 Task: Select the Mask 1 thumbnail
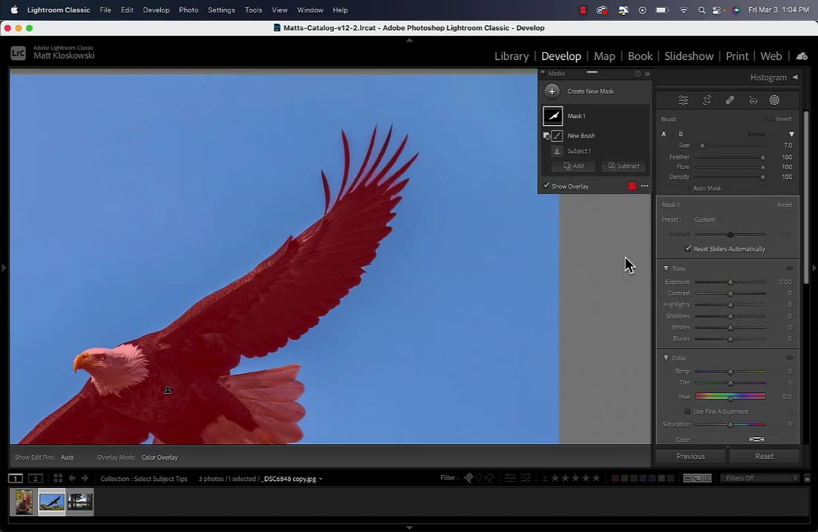[x=553, y=116]
